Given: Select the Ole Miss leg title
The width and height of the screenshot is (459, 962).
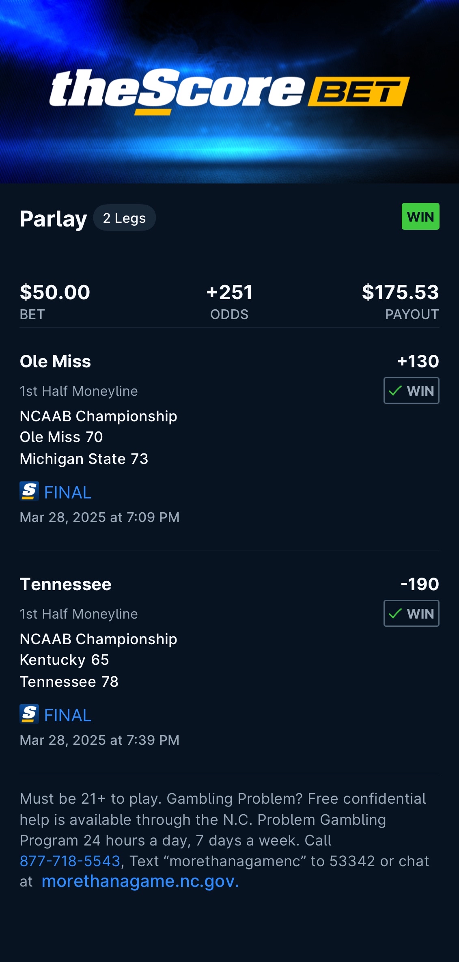Looking at the screenshot, I should click(55, 361).
